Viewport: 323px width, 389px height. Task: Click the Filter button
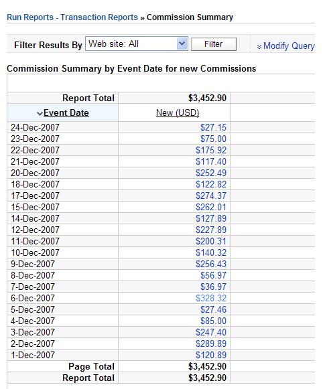pos(214,44)
